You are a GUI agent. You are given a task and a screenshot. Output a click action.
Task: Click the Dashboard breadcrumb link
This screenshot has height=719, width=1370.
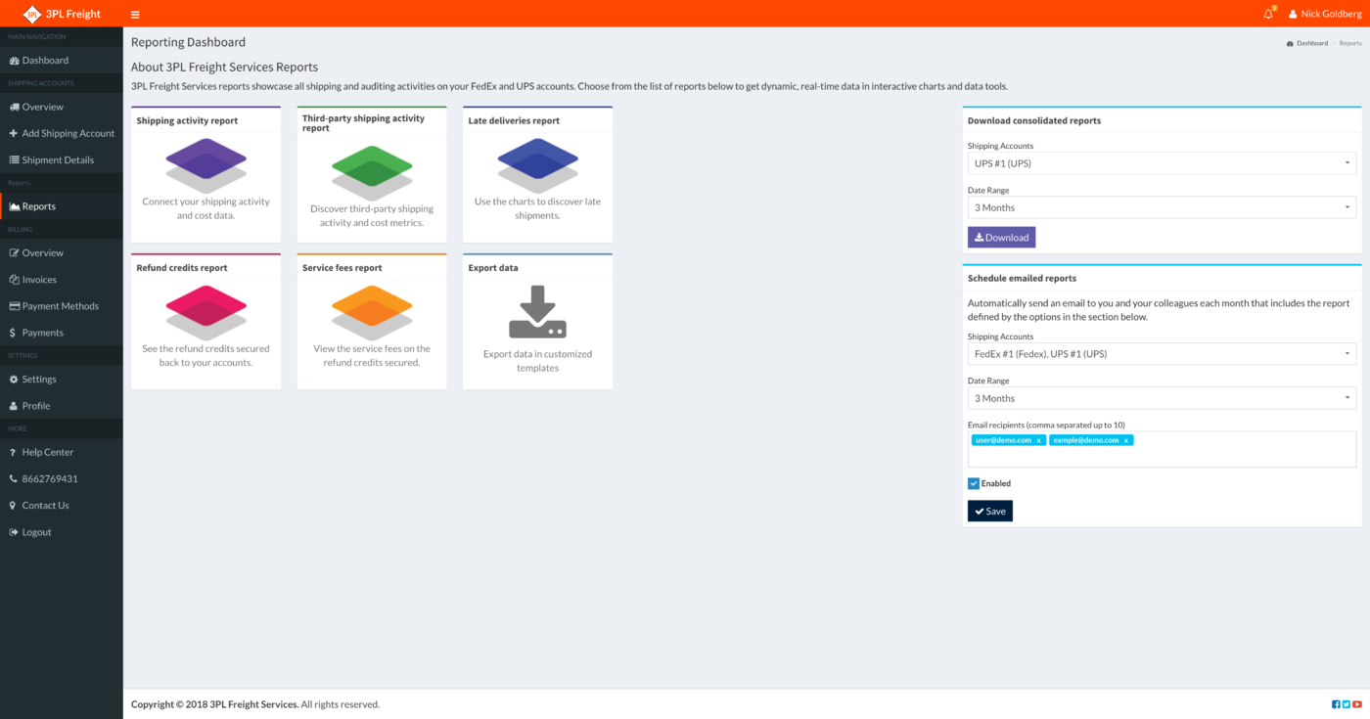[x=1307, y=43]
